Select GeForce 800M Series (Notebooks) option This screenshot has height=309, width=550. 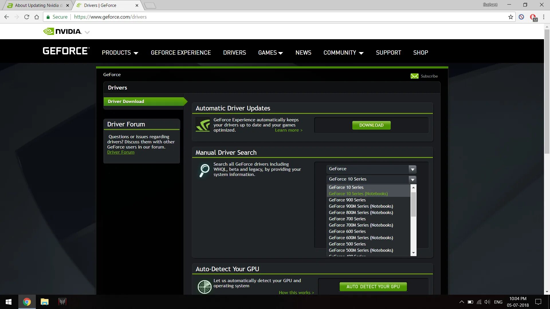click(368, 213)
